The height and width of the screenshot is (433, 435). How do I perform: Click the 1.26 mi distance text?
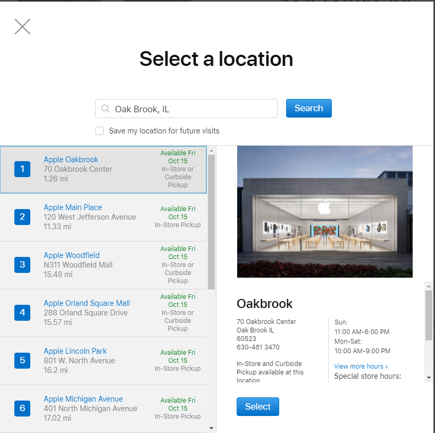(x=56, y=179)
